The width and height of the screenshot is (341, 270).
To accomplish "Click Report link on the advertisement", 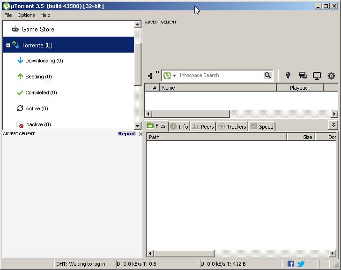I will tap(126, 133).
